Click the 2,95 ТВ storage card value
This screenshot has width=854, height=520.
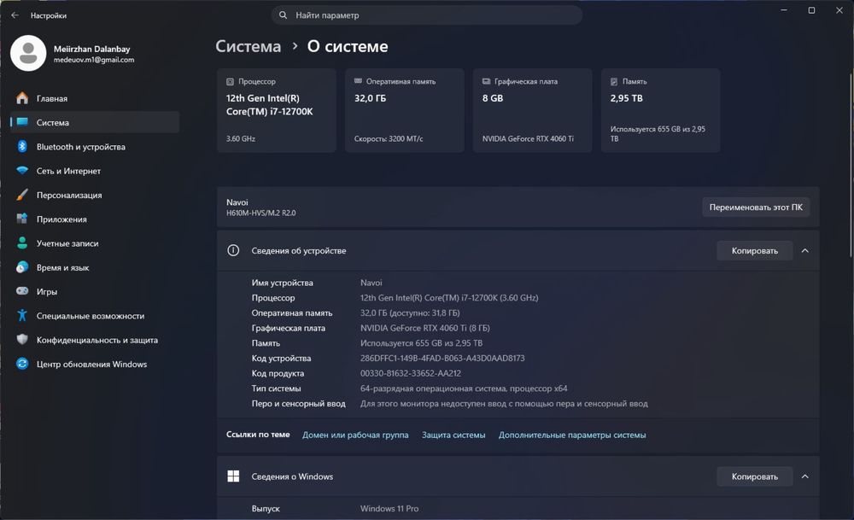click(x=626, y=98)
